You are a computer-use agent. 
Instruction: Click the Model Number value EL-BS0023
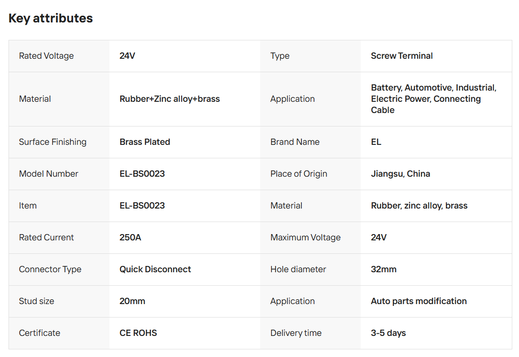[142, 174]
